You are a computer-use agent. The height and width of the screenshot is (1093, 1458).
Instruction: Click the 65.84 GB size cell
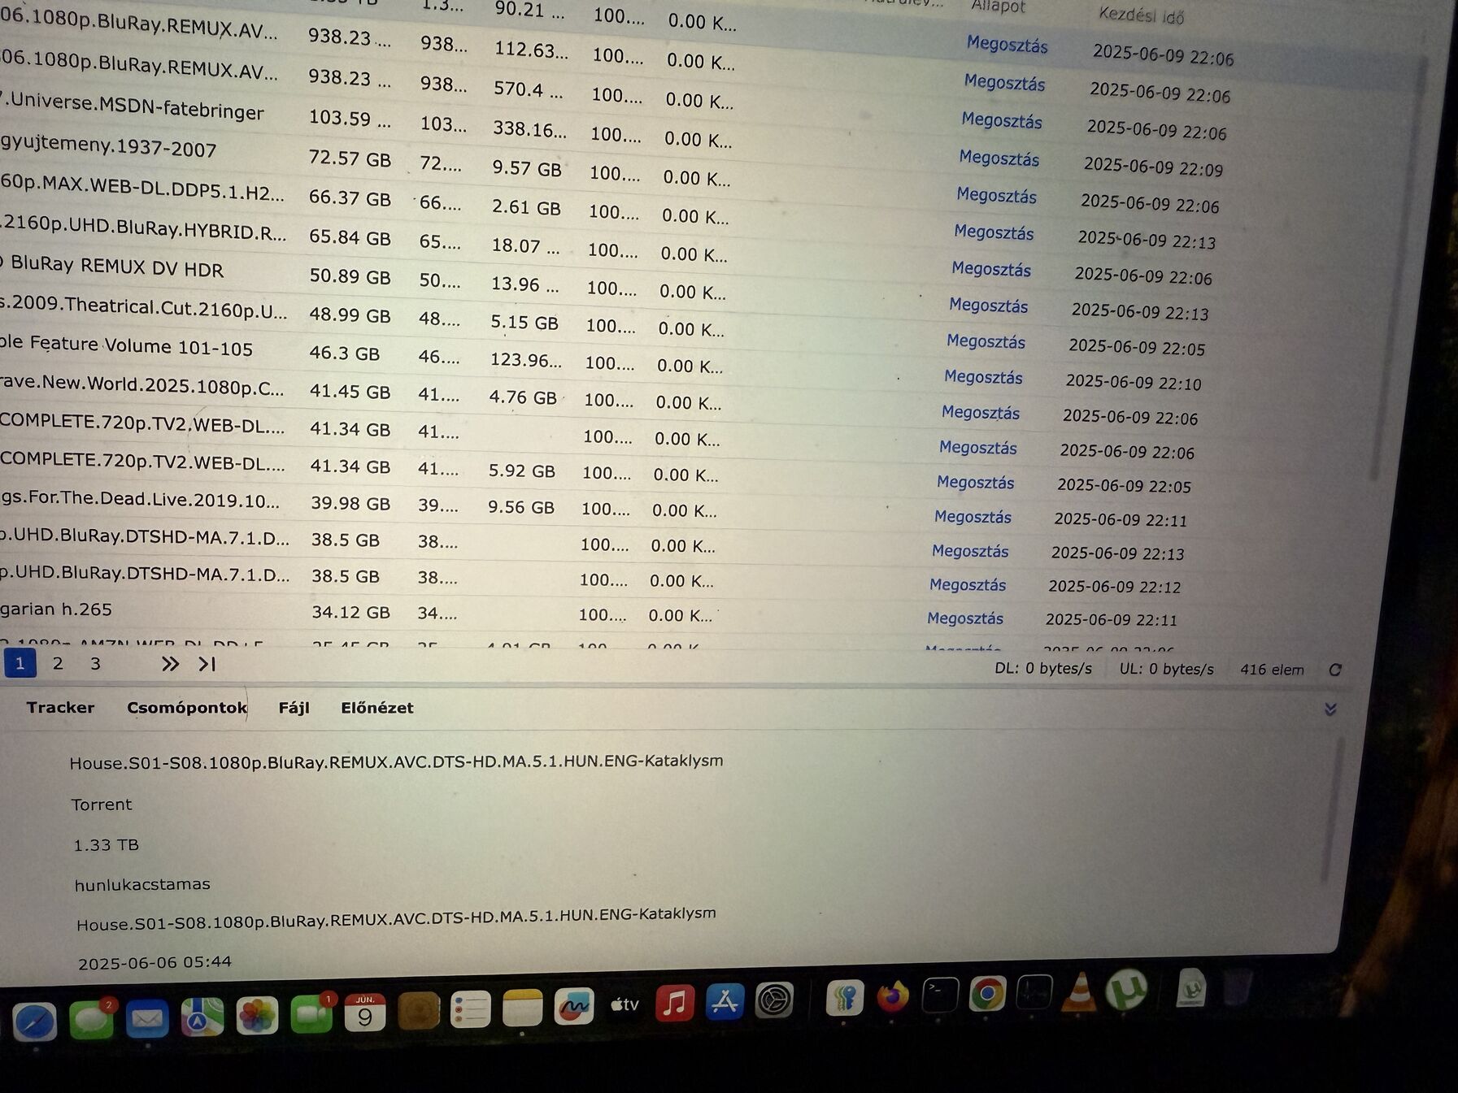pos(350,237)
